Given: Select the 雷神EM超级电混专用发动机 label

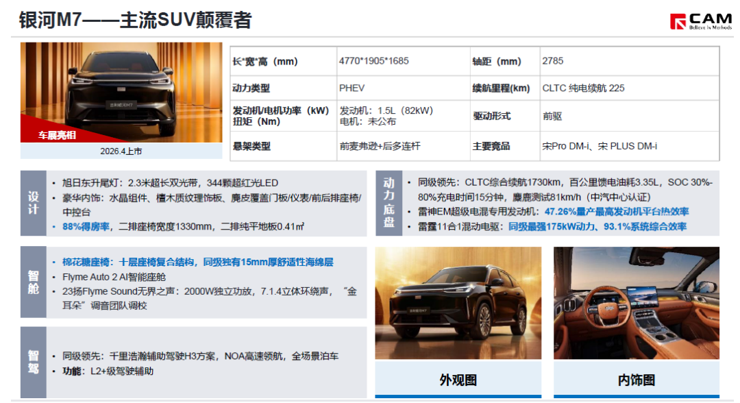Looking at the screenshot, I should coord(478,212).
